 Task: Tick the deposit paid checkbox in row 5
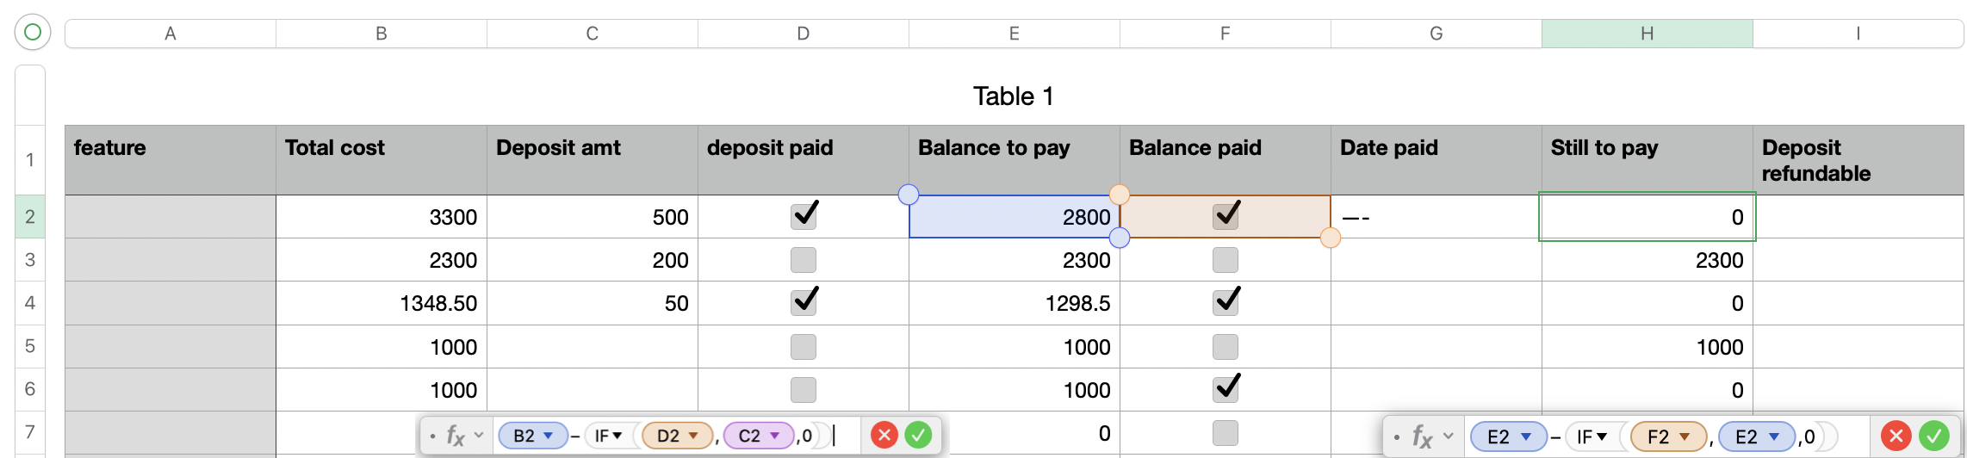coord(804,347)
